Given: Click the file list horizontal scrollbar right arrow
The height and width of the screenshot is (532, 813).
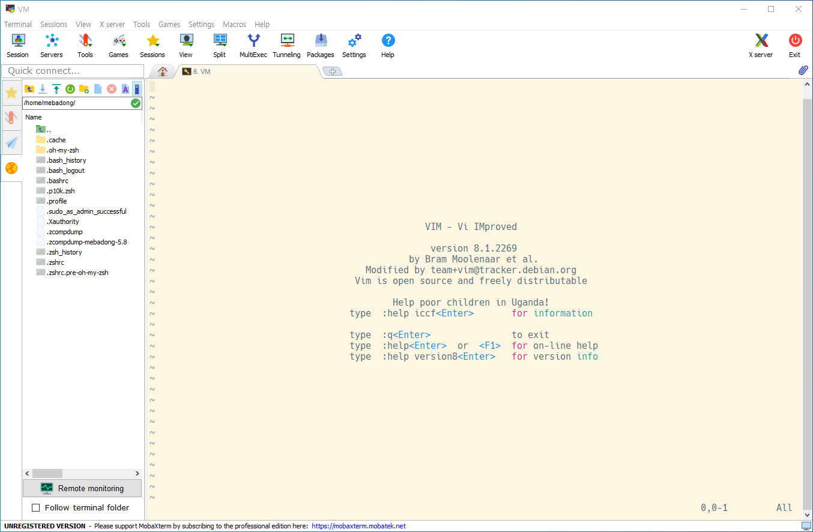Looking at the screenshot, I should click(138, 474).
